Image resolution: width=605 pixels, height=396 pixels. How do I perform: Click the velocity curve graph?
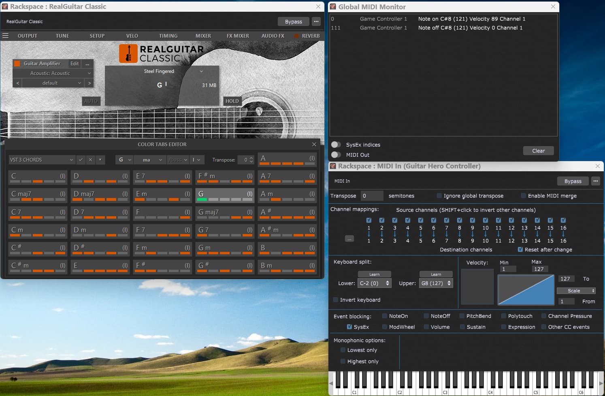click(x=526, y=290)
